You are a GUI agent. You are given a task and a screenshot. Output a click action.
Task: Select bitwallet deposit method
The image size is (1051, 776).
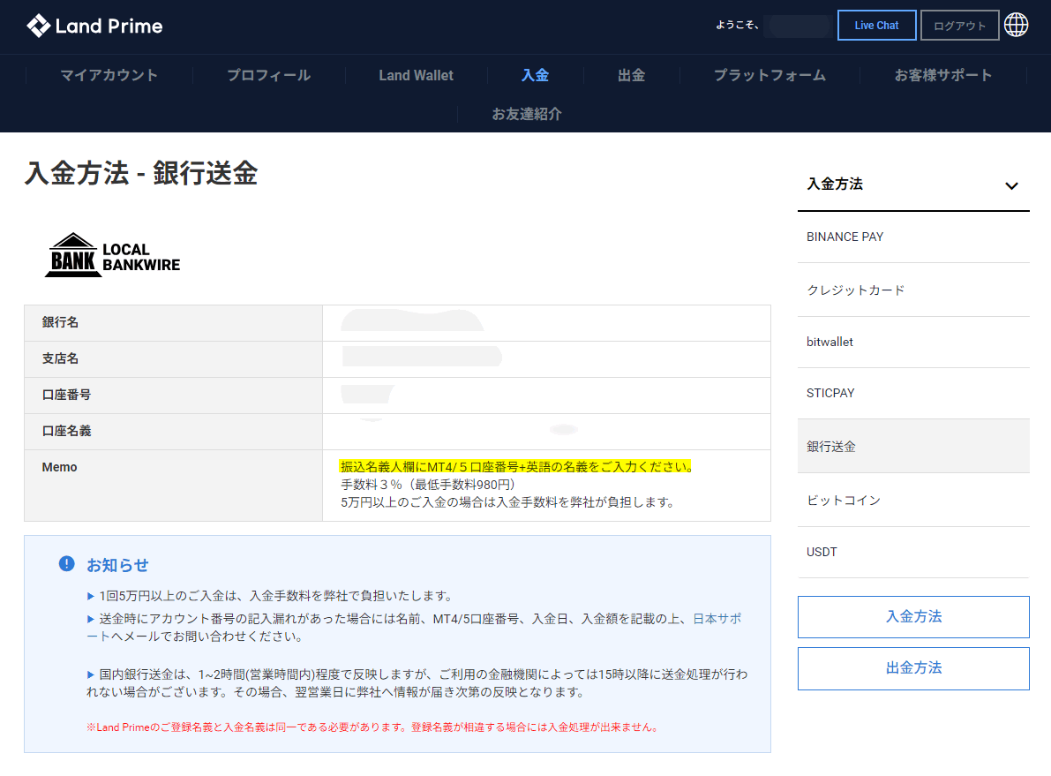pyautogui.click(x=913, y=342)
